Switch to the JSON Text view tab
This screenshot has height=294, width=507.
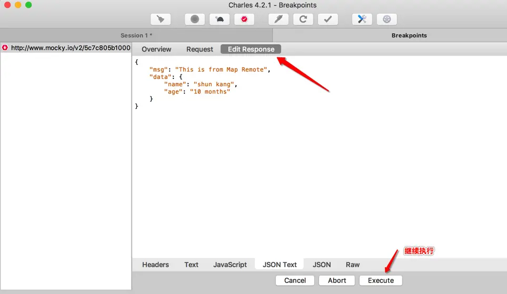(280, 265)
